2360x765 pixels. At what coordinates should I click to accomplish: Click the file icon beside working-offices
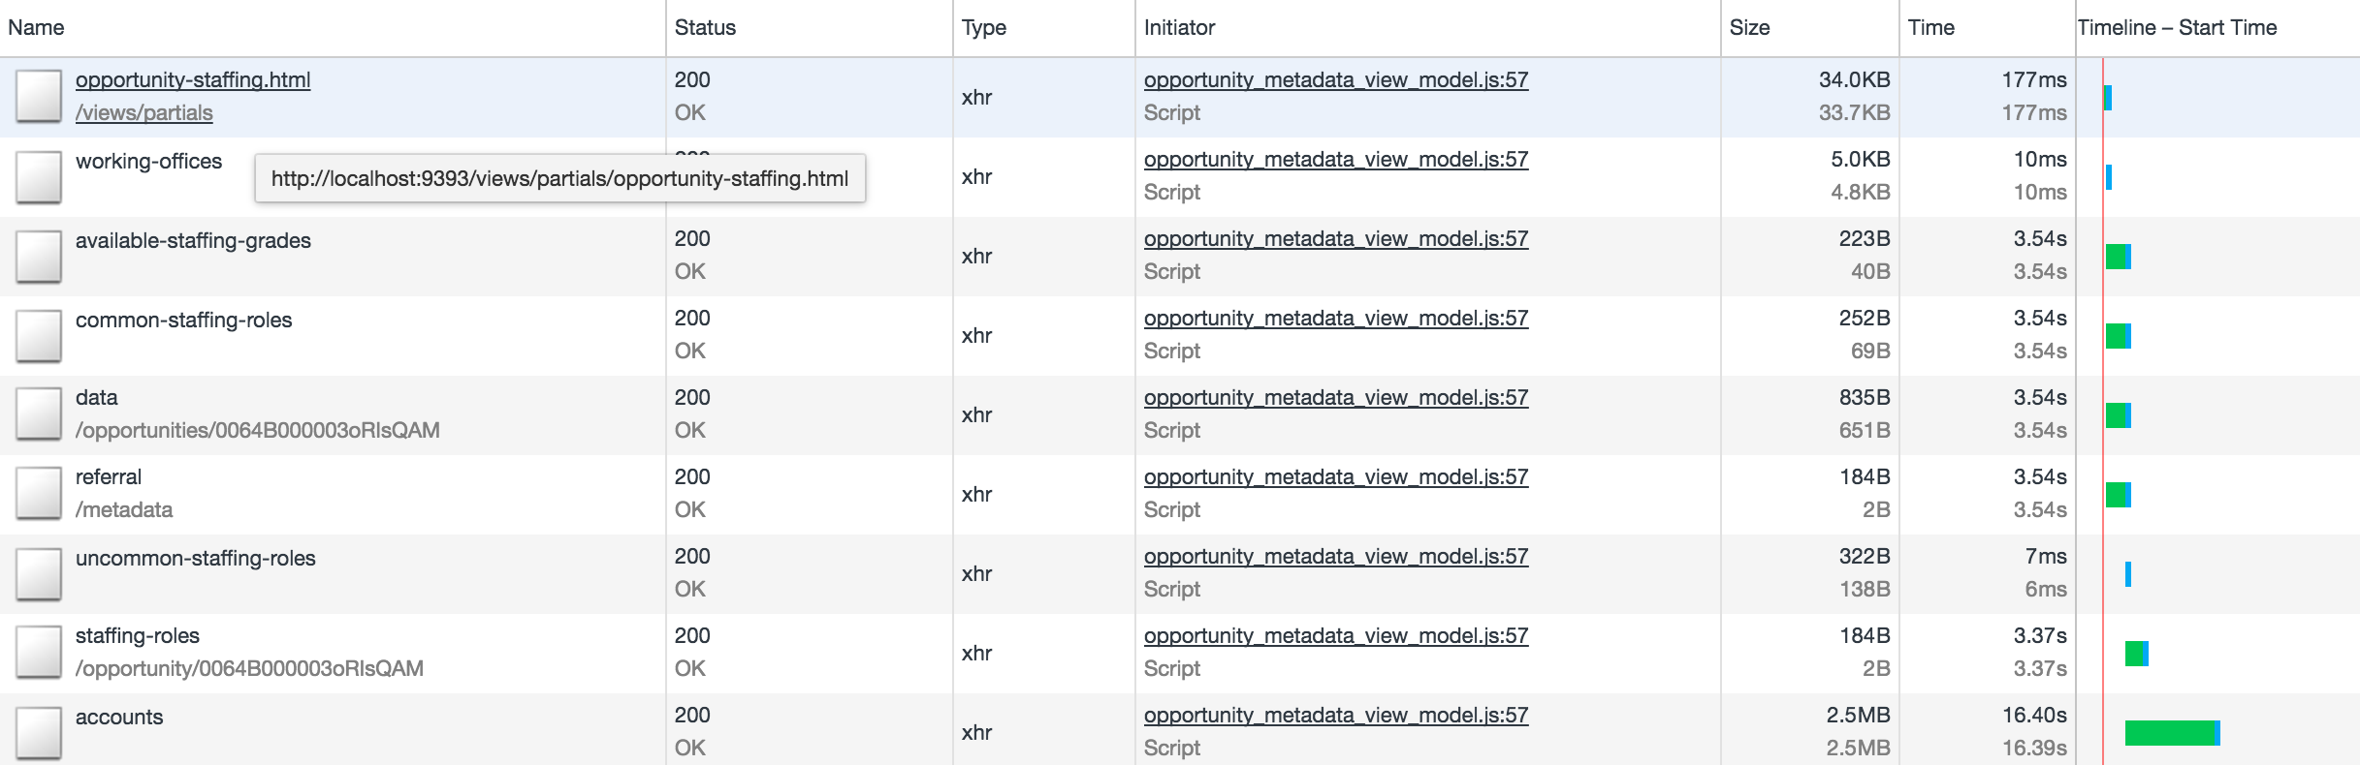point(39,176)
